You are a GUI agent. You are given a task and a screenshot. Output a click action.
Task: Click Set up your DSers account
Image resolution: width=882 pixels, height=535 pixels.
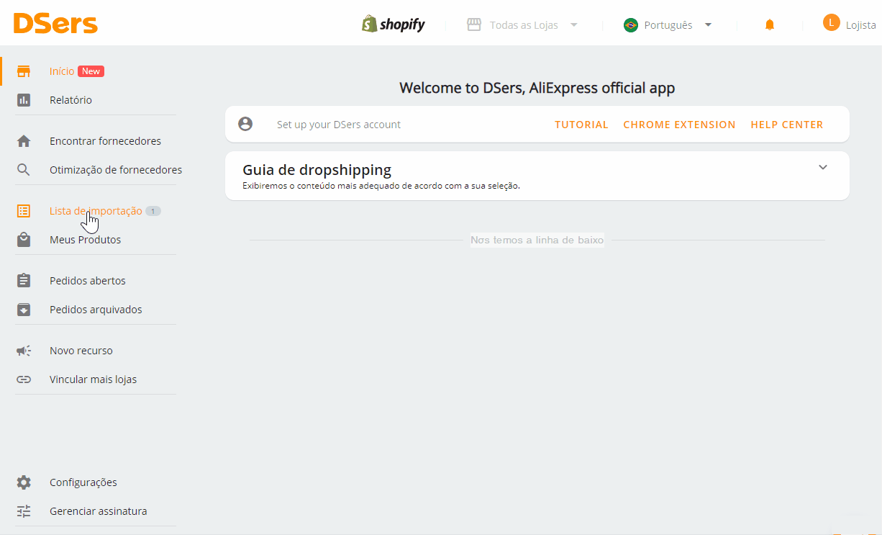[x=339, y=125]
